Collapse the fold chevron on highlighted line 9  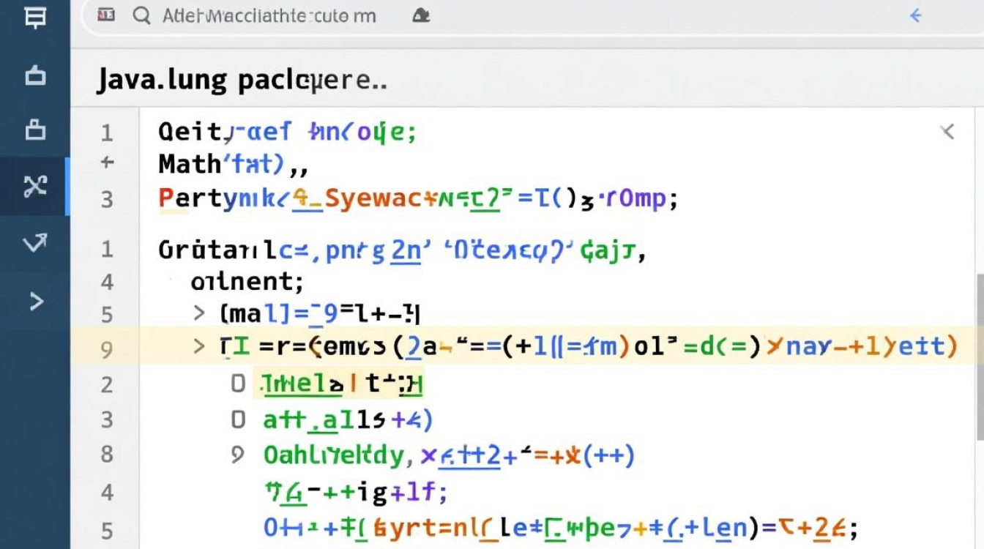199,346
